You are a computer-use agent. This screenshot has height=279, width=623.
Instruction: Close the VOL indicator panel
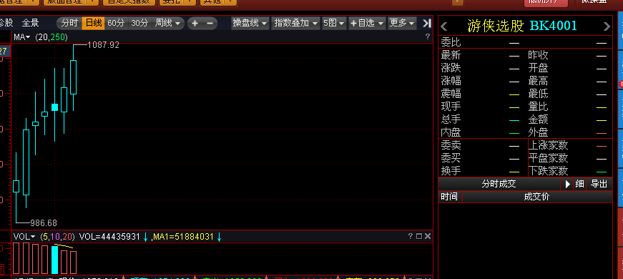click(x=428, y=237)
